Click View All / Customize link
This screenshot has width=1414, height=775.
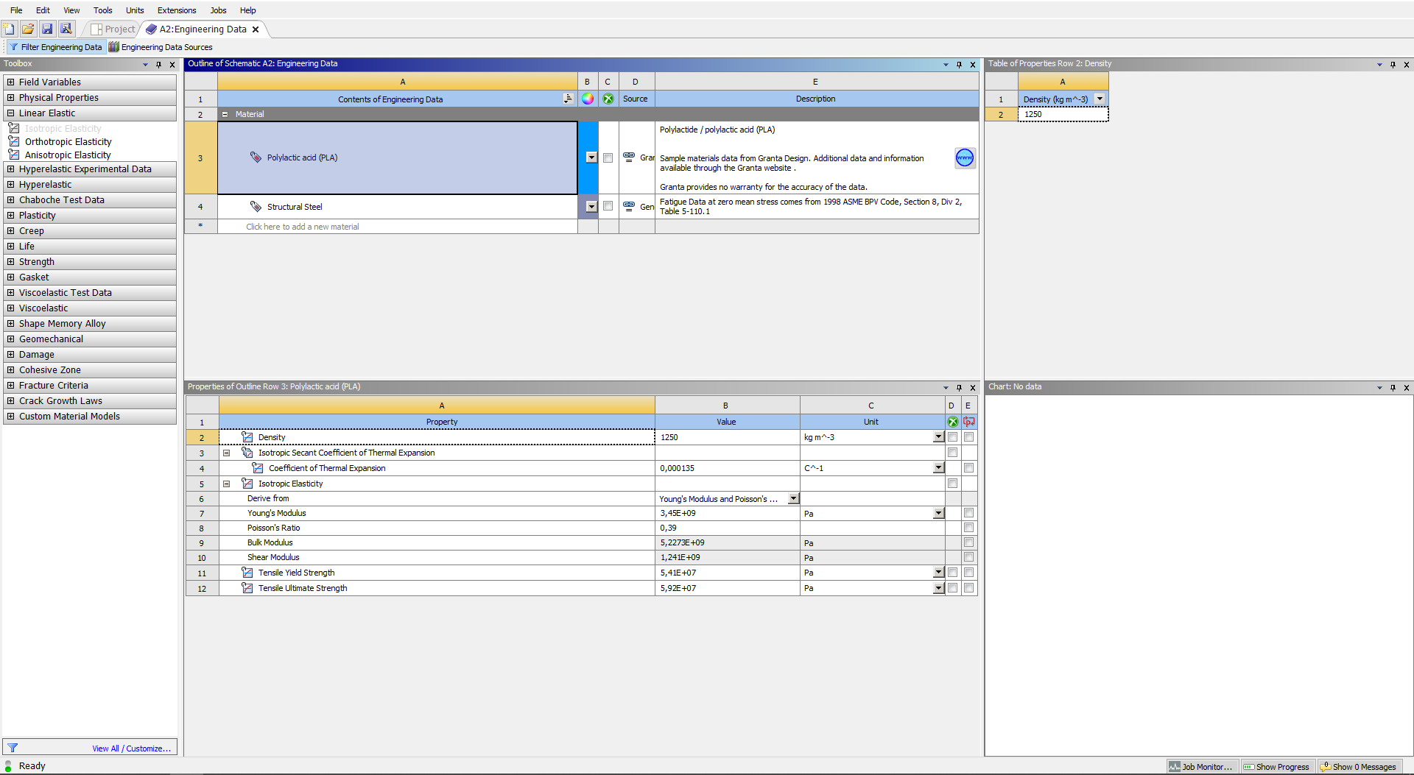coord(131,749)
